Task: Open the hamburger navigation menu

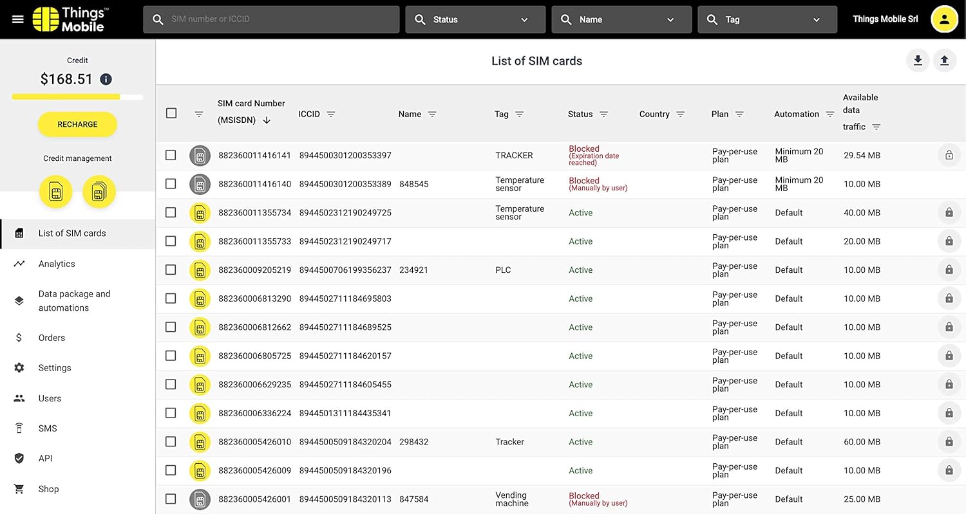Action: (18, 19)
